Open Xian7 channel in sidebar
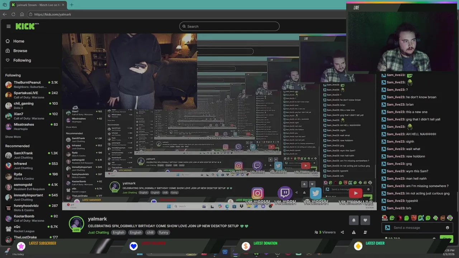459x258 pixels. (x=31, y=116)
